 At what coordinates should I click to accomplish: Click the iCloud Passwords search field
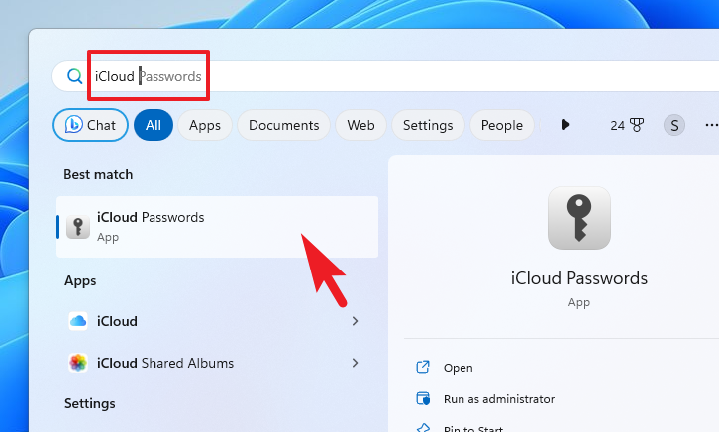point(385,76)
